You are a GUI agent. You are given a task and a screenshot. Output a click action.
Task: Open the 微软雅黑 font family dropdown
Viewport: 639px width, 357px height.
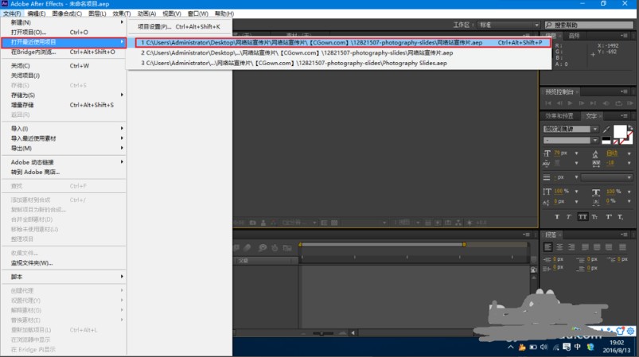(x=570, y=129)
